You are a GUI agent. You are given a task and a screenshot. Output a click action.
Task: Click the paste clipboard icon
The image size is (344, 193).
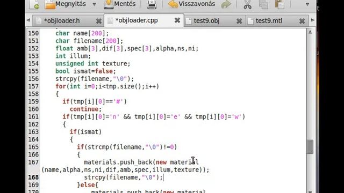[x=279, y=4]
